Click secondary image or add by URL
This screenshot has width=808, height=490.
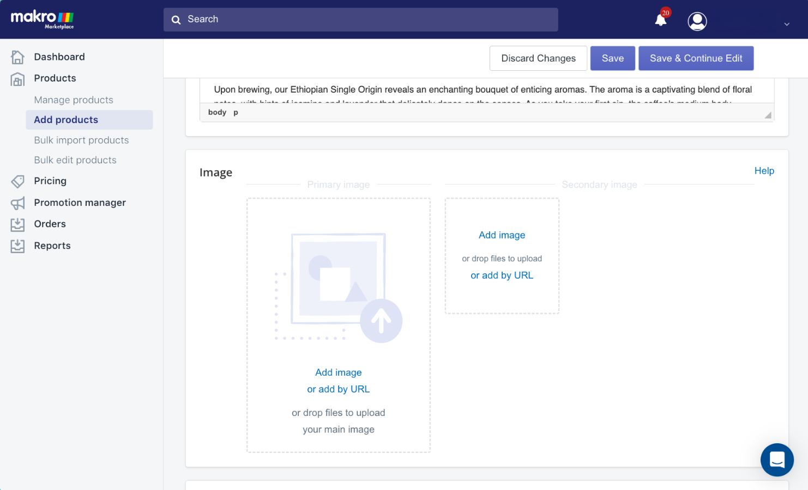click(x=502, y=275)
